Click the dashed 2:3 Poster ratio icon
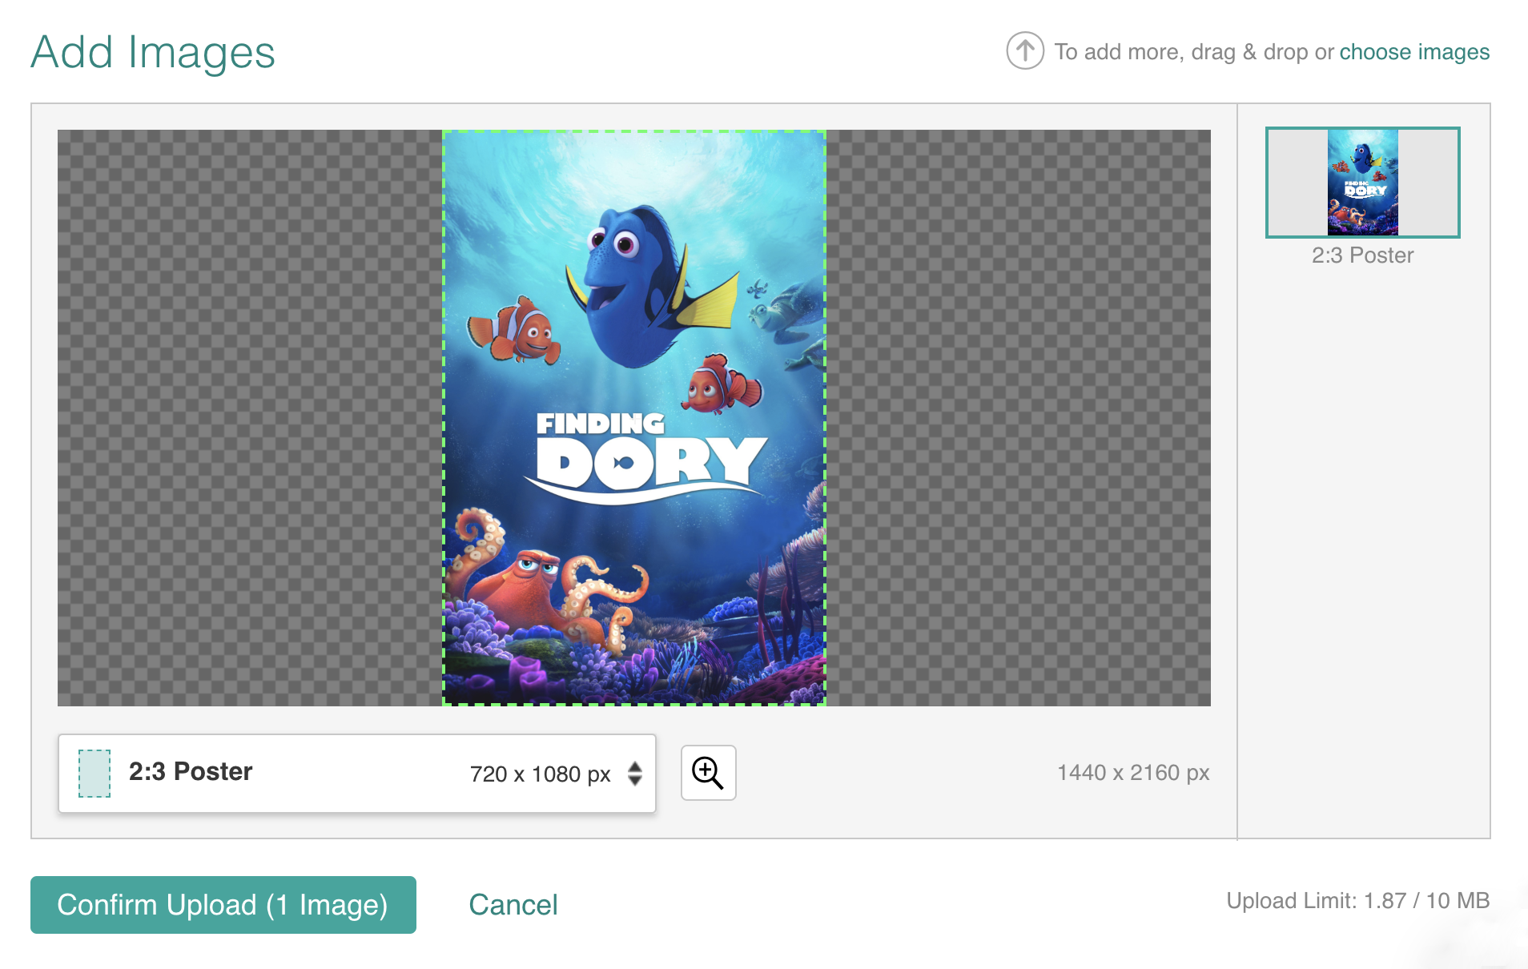Image resolution: width=1528 pixels, height=969 pixels. 94,774
